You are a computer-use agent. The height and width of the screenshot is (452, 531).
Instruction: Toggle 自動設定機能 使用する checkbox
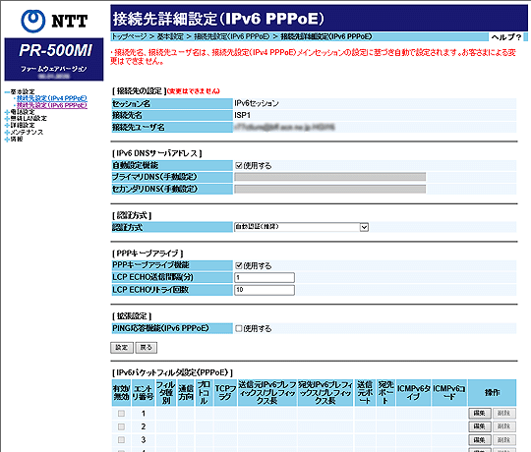238,165
